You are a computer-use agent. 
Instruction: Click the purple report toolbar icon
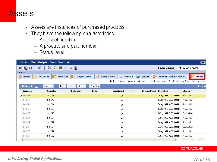[x=76, y=68]
